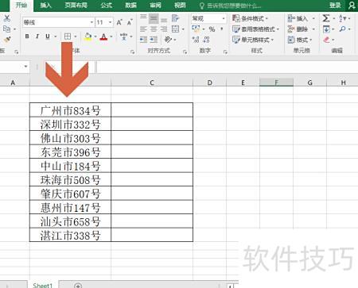Increase decimal places

(x=196, y=40)
